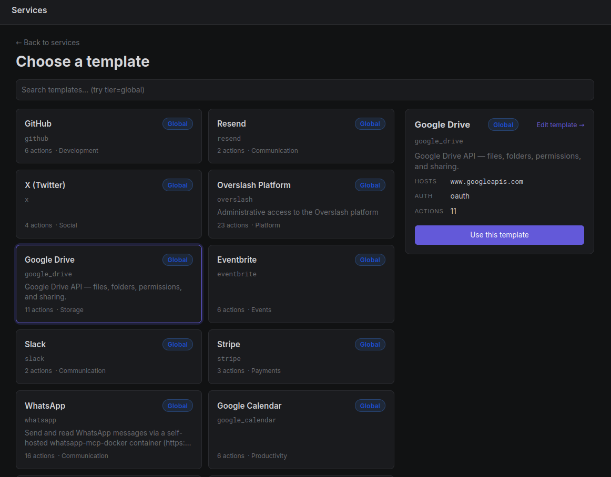611x477 pixels.
Task: Click the oauth auth value
Action: (x=460, y=196)
